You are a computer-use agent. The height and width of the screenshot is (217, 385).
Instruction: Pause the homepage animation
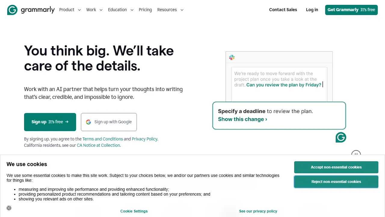point(356,154)
